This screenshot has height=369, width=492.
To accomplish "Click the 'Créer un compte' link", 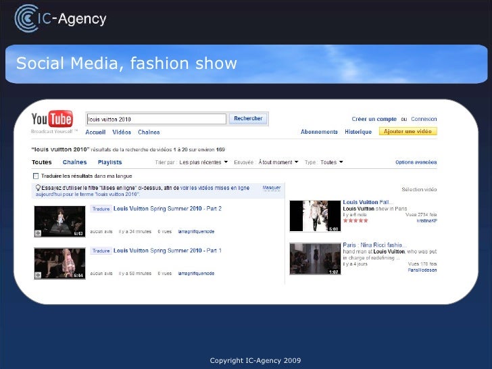I will coord(374,119).
